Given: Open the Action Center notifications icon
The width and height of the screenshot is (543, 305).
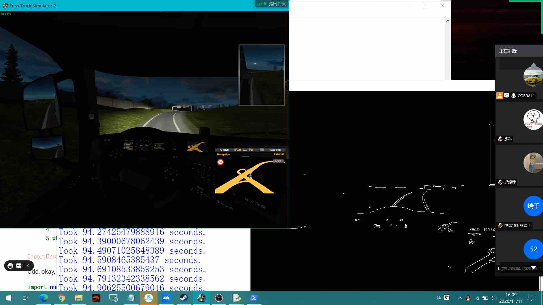Looking at the screenshot, I should coord(531,298).
